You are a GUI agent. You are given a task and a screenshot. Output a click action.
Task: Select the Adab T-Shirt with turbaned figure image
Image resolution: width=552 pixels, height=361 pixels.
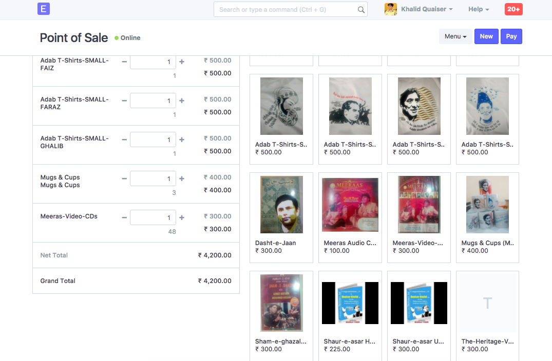click(x=281, y=106)
